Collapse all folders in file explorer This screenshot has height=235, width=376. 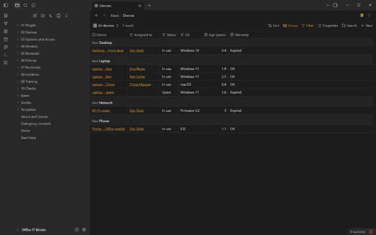point(66,16)
